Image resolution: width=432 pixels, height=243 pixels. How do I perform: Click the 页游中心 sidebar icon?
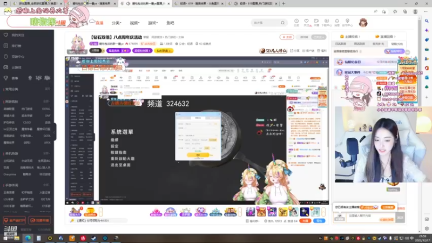click(6, 57)
